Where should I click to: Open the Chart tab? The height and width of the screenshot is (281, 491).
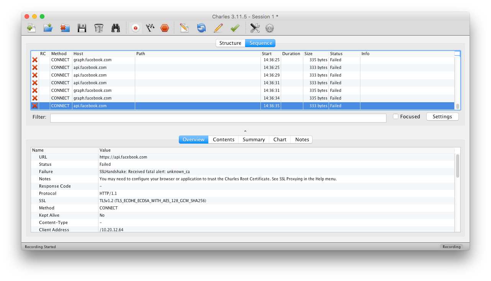click(280, 140)
